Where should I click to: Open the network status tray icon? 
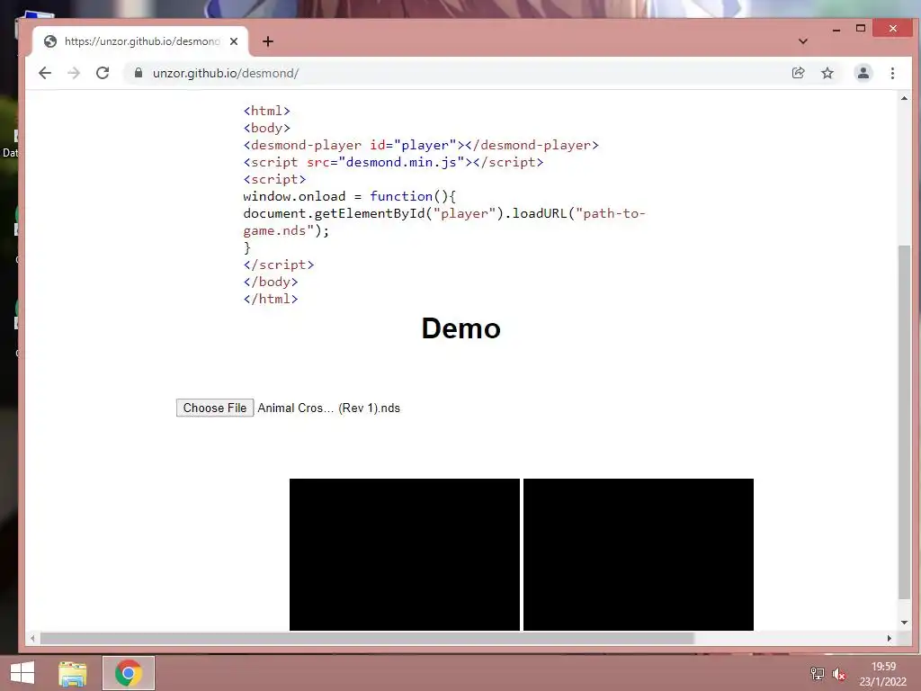817,674
